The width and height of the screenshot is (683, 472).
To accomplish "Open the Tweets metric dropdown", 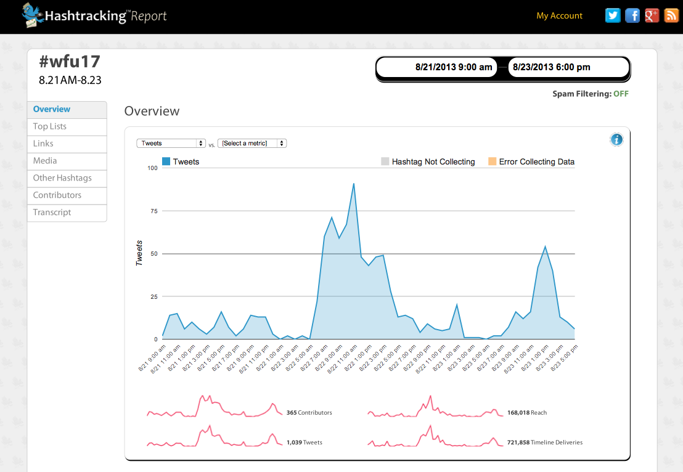I will tap(171, 143).
